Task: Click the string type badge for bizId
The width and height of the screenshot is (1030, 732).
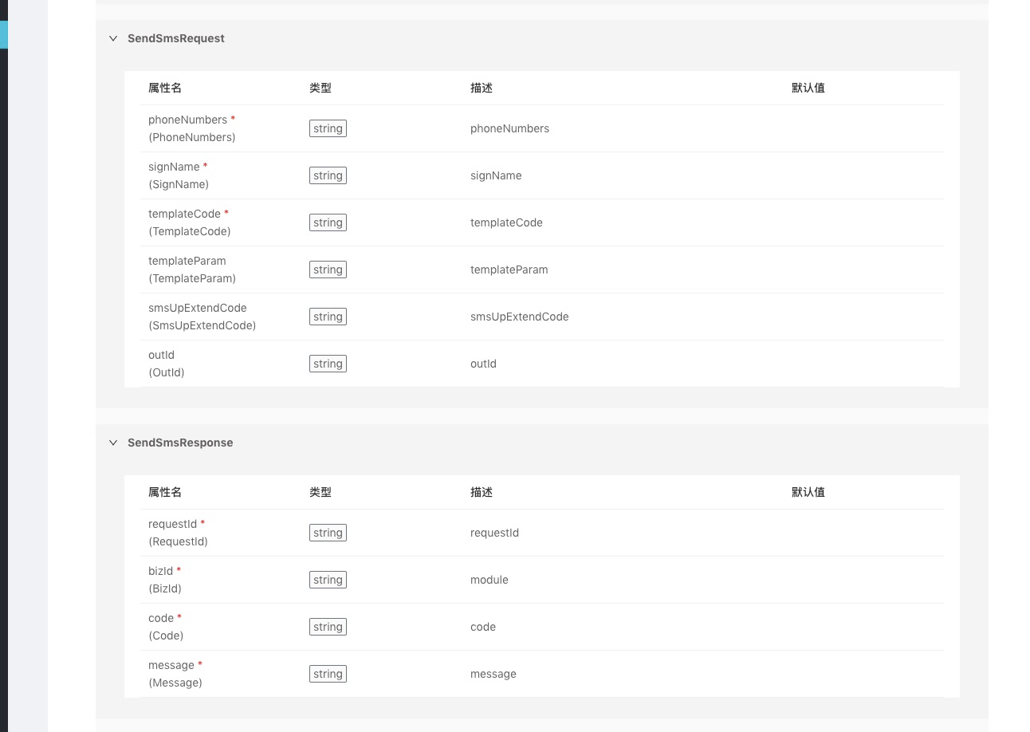Action: [328, 580]
